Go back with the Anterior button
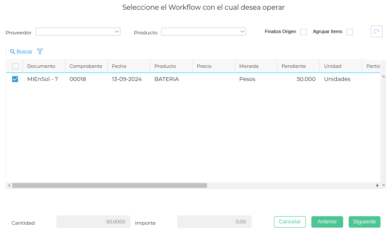Screen dimensions: 386x234 coord(327,222)
